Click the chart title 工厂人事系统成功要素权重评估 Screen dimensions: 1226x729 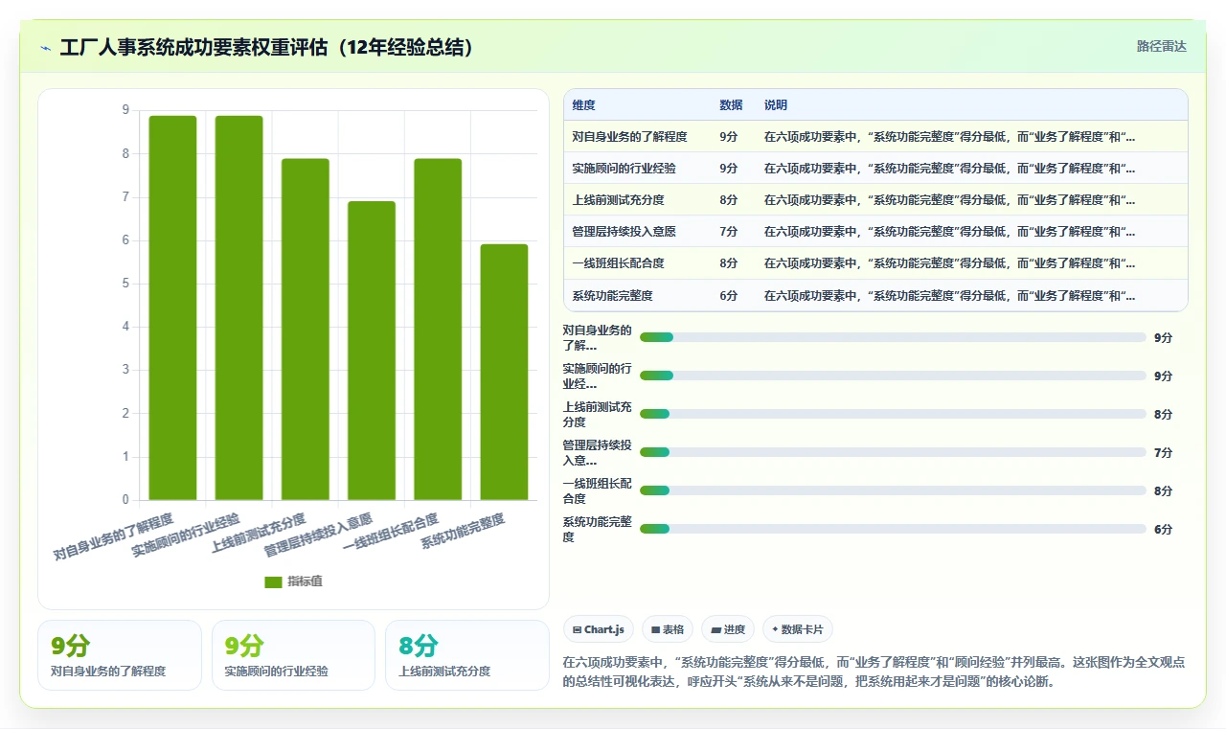[267, 48]
